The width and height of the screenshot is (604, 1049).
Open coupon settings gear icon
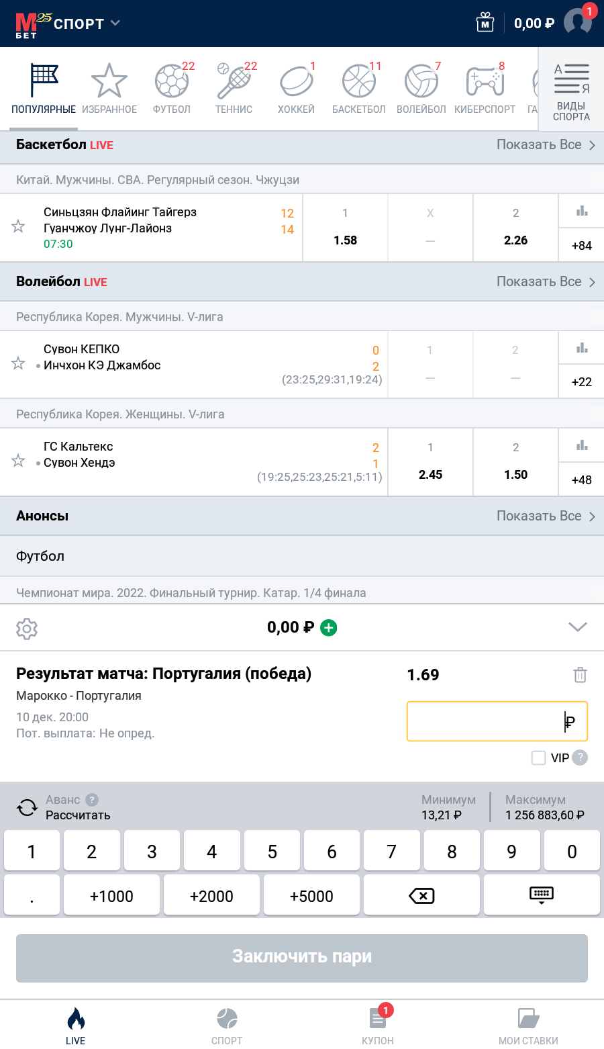coord(27,629)
